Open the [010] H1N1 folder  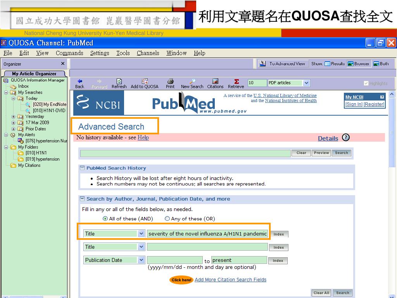coord(36,153)
